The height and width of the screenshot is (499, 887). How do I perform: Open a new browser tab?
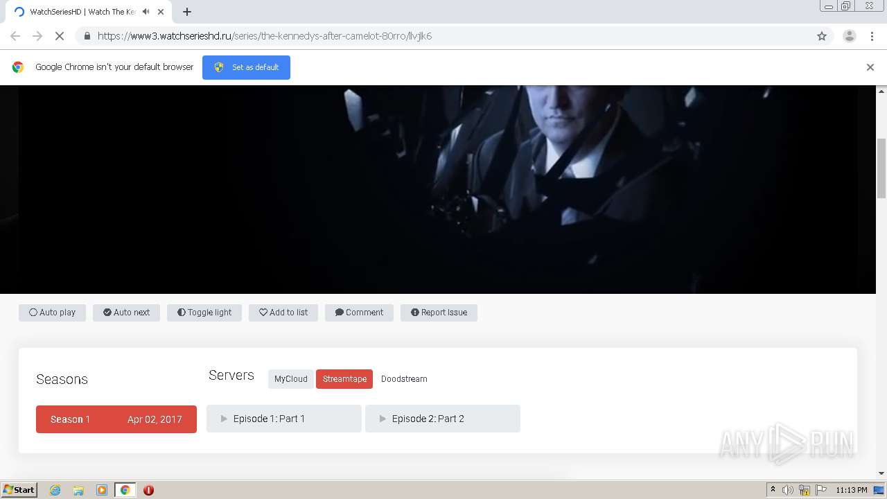tap(186, 12)
